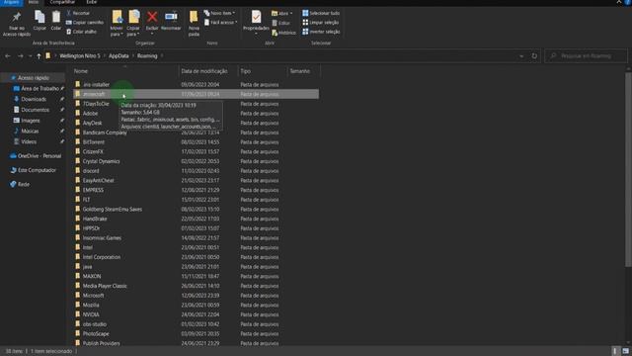Switch to the Exibir ribbon tab
This screenshot has width=632, height=356.
tap(92, 2)
